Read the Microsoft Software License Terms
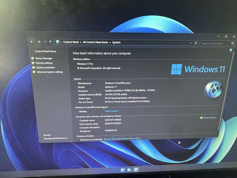 pos(122,139)
